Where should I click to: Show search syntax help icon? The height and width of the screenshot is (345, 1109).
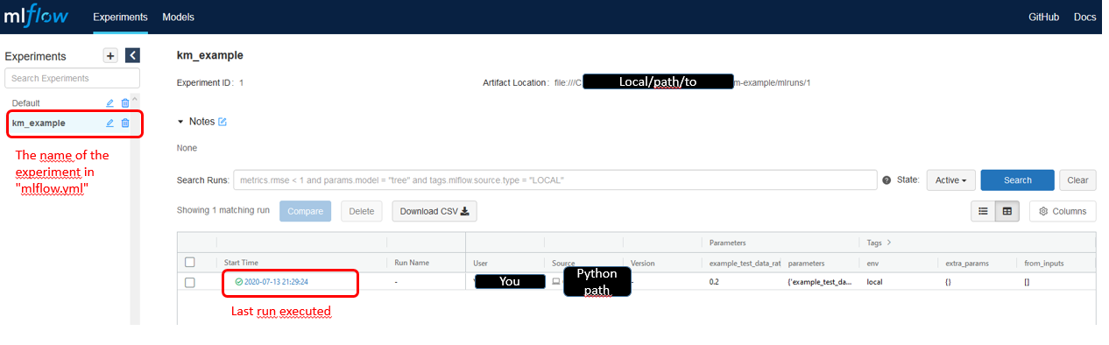886,180
